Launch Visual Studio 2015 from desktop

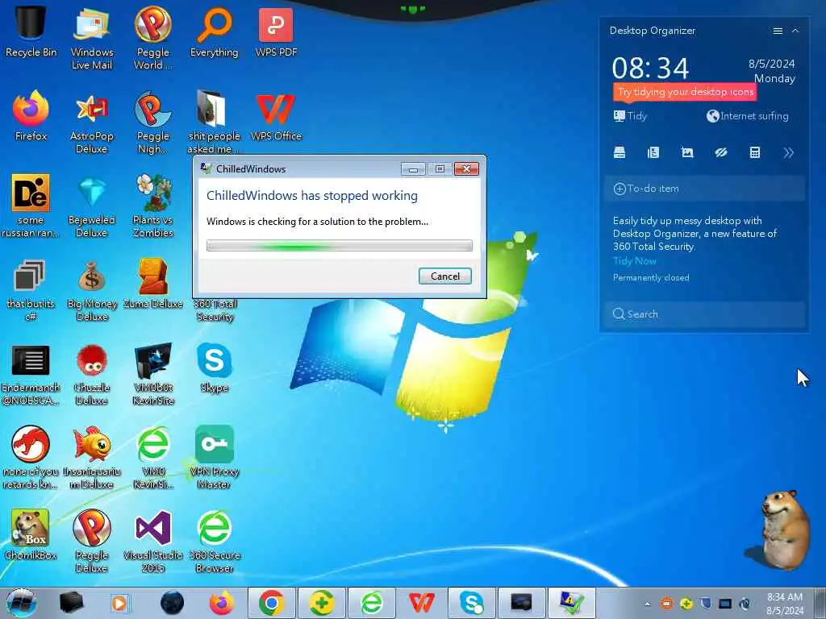click(152, 541)
